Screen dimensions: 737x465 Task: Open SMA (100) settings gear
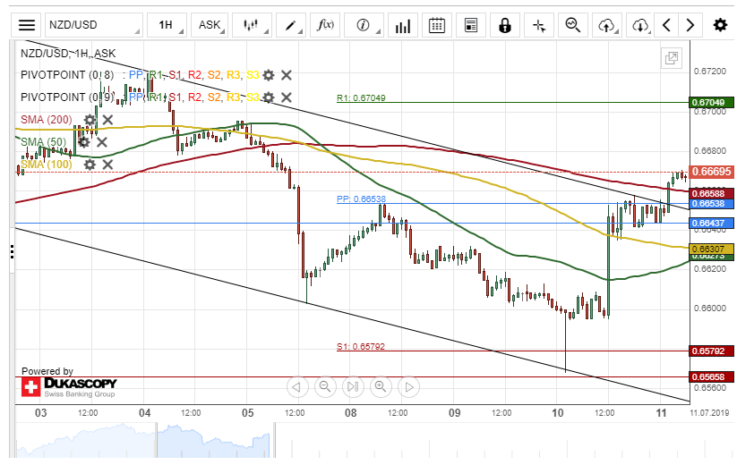coord(90,165)
